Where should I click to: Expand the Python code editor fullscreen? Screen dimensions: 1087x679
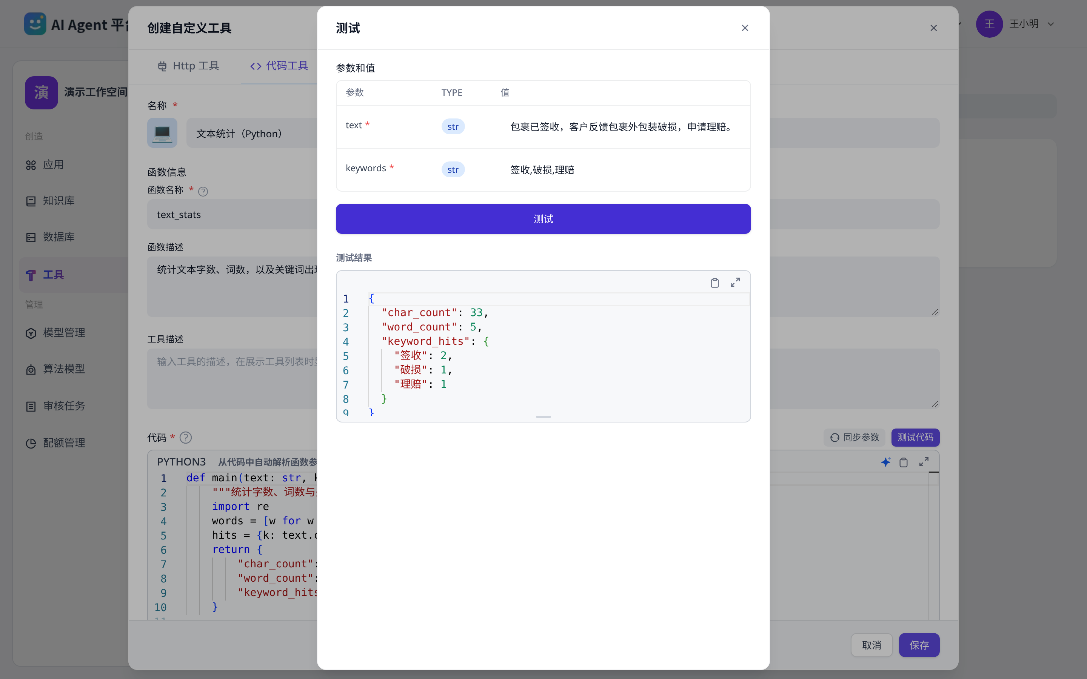coord(924,462)
